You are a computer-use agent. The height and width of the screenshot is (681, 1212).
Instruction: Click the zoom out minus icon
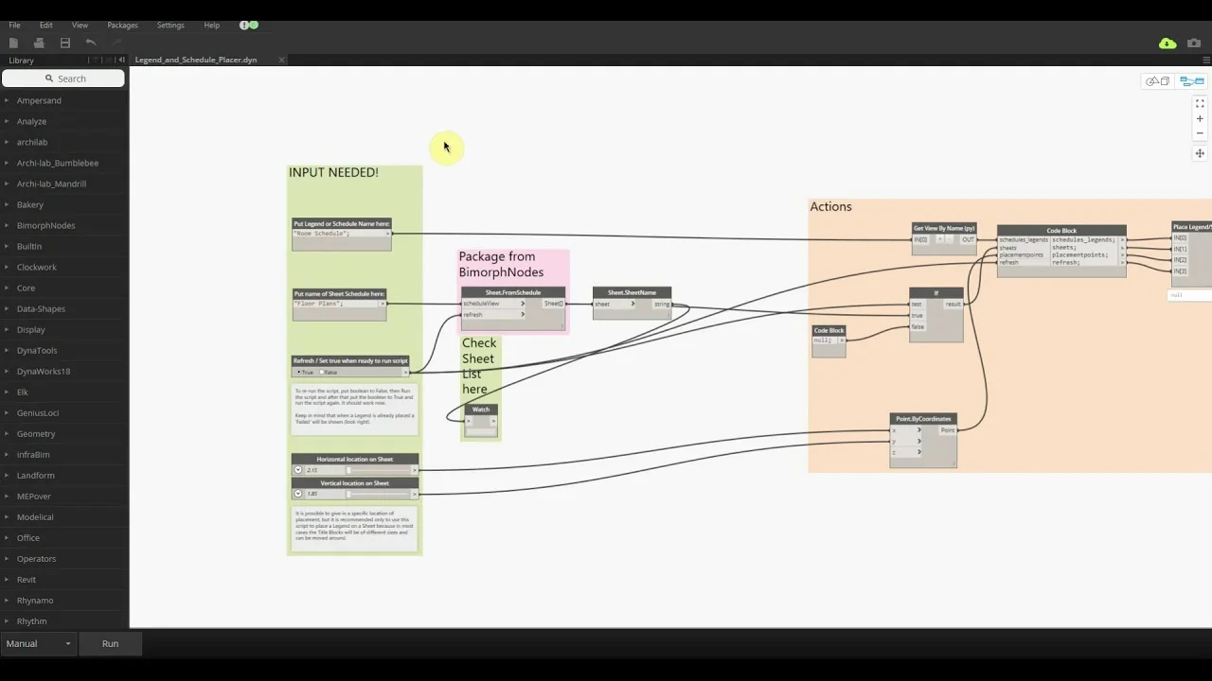click(x=1200, y=133)
